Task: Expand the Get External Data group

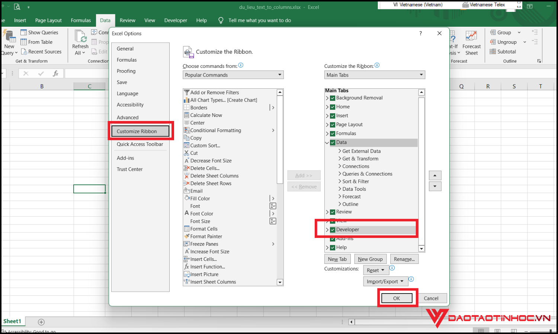Action: (340, 151)
